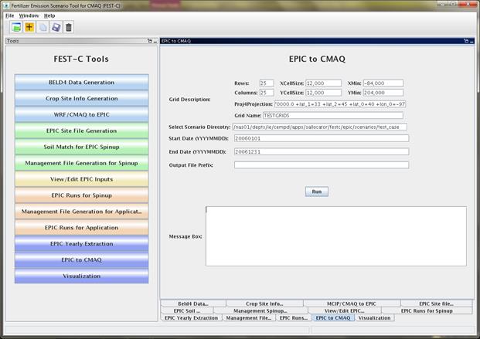Click the copy scenario toolbar icon
The image size is (480, 339).
click(x=43, y=27)
